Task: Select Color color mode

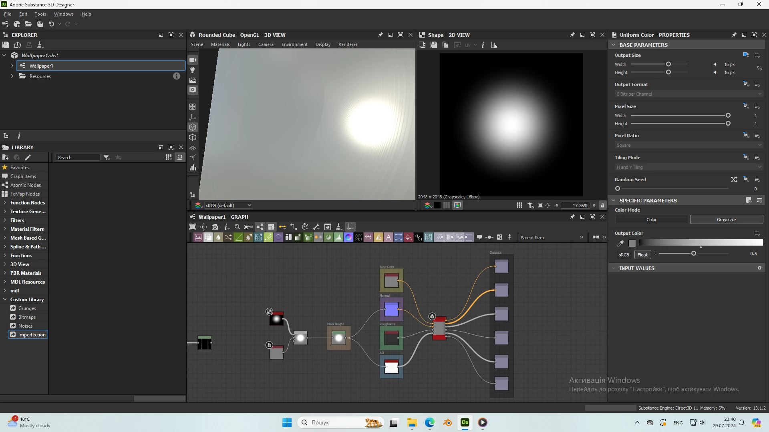Action: 651,220
